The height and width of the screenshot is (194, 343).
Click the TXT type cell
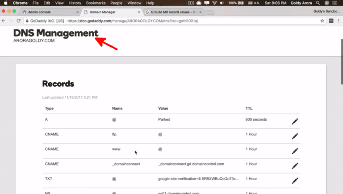pyautogui.click(x=49, y=179)
